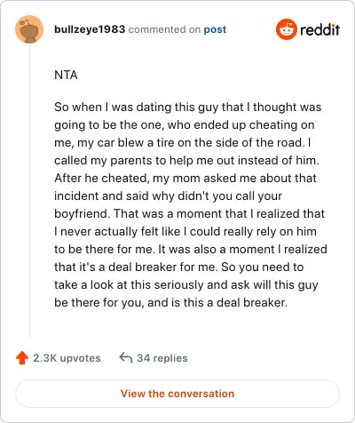This screenshot has width=355, height=423.
Task: Click the "commented on" gray text
Action: (164, 29)
